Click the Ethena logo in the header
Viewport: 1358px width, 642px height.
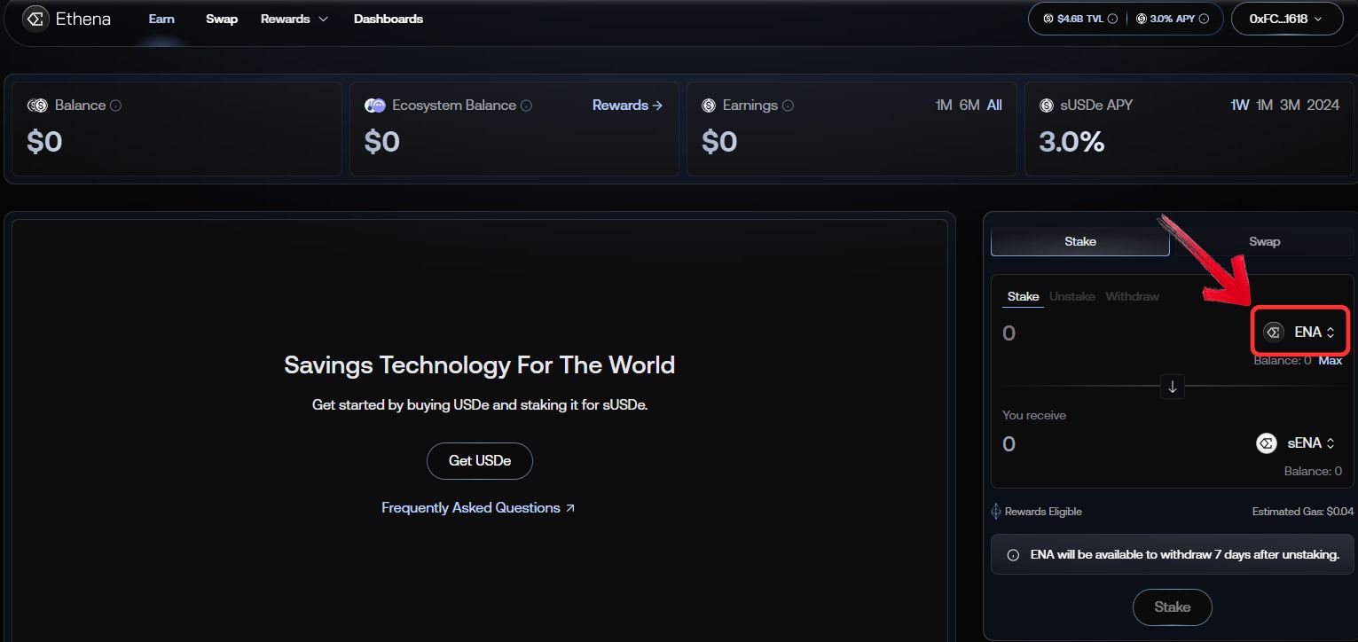click(67, 19)
